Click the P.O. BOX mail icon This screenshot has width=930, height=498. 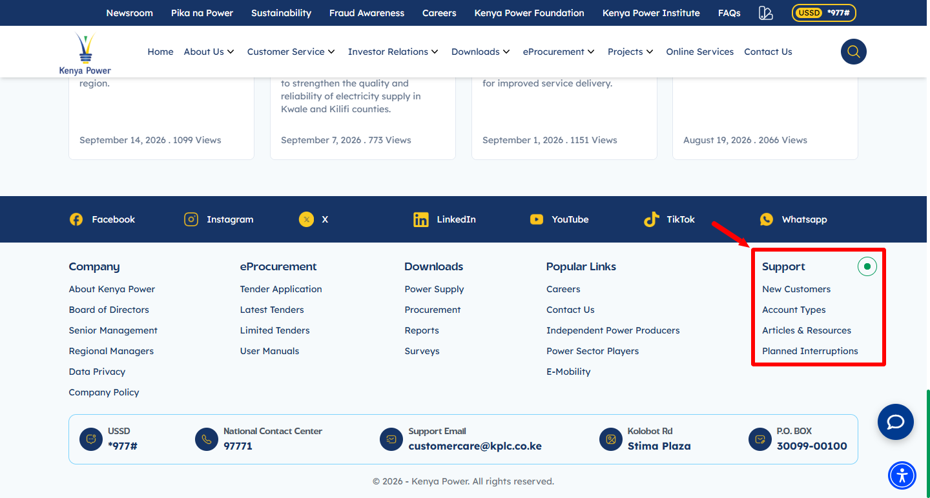pos(760,439)
